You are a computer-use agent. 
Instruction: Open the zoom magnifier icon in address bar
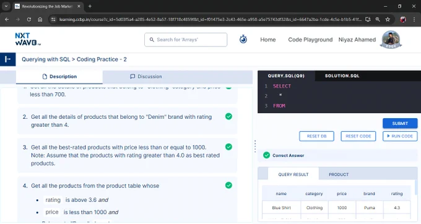click(378, 19)
